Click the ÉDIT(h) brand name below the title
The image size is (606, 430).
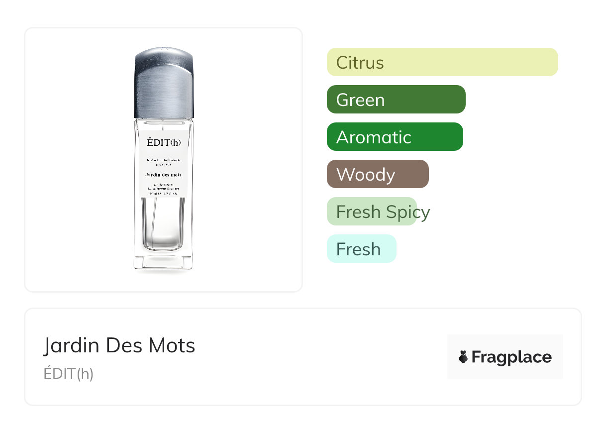tap(69, 374)
